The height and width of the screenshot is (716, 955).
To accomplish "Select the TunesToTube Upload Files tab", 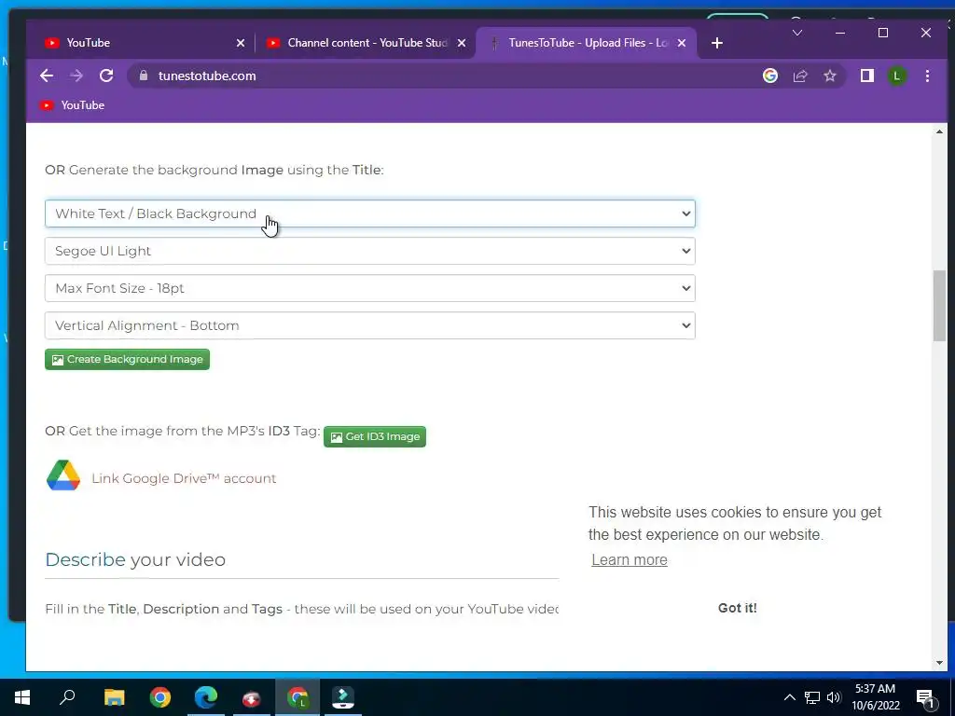I will [586, 43].
